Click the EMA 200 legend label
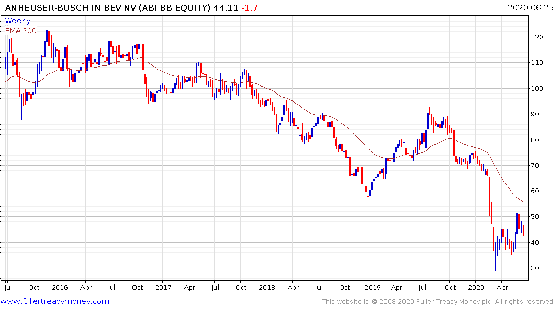This screenshot has width=554, height=309. 21,31
